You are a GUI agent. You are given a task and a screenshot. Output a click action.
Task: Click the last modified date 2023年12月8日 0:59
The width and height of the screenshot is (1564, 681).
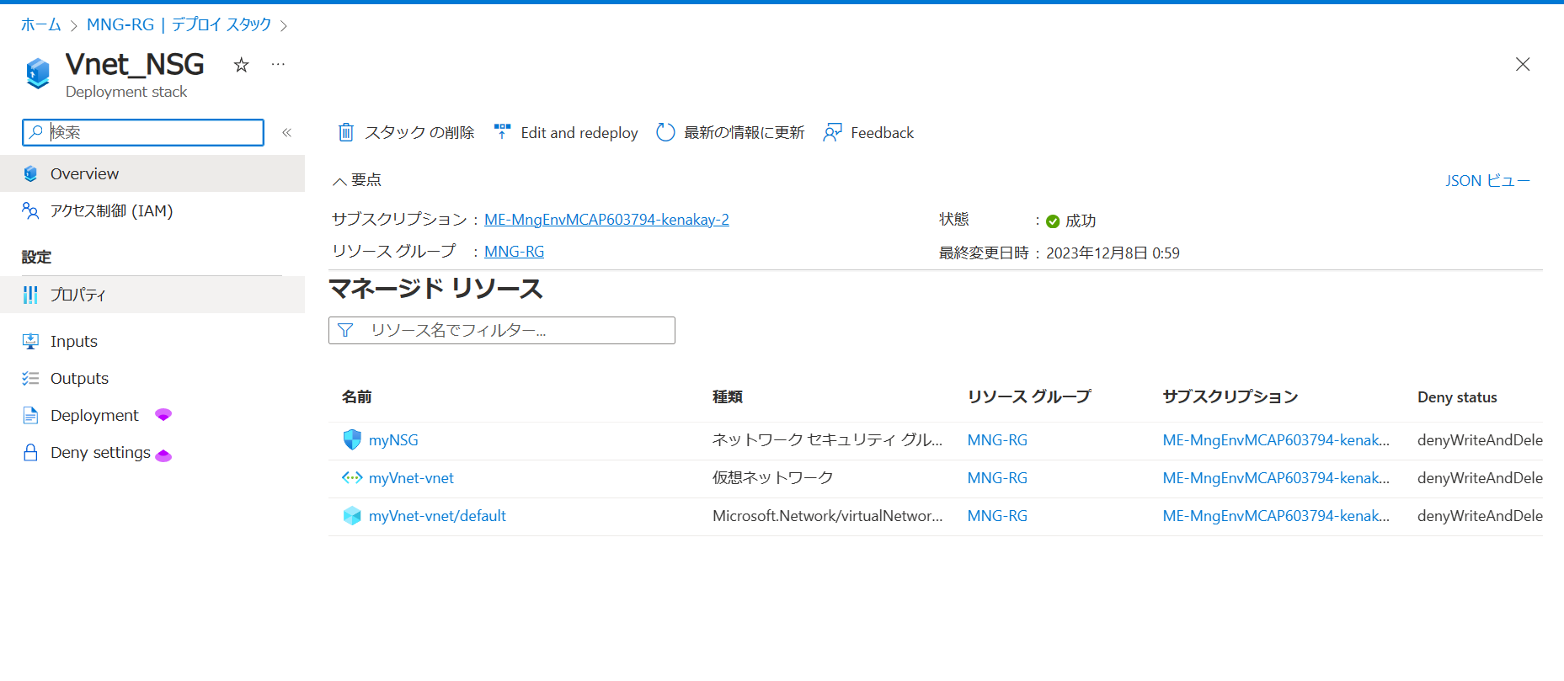(1113, 253)
